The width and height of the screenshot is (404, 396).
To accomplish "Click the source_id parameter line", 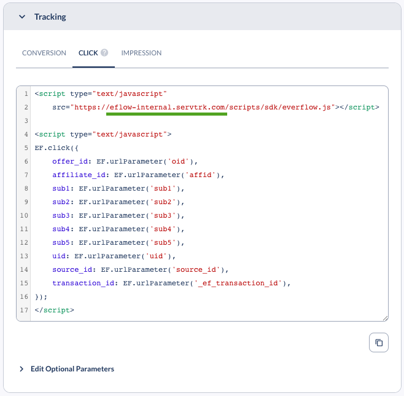I will (141, 269).
